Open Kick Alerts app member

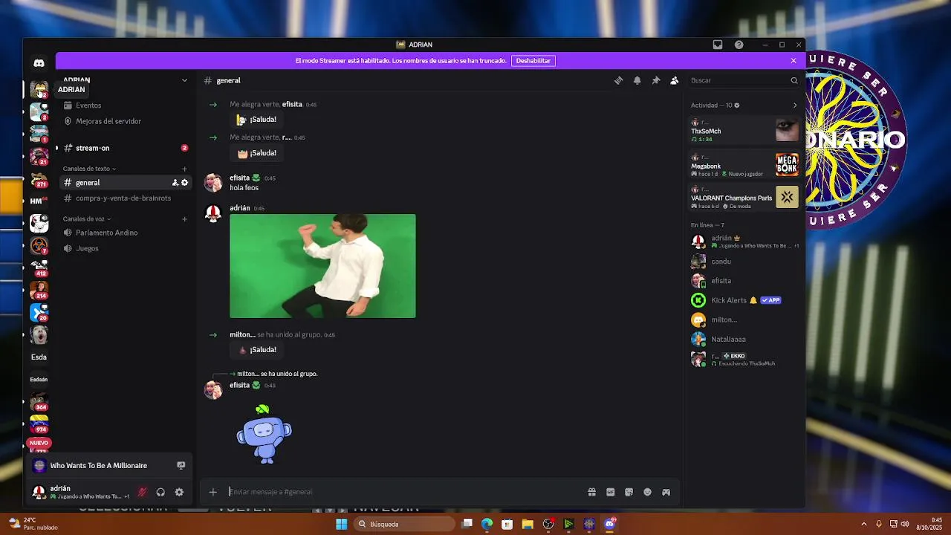point(744,300)
